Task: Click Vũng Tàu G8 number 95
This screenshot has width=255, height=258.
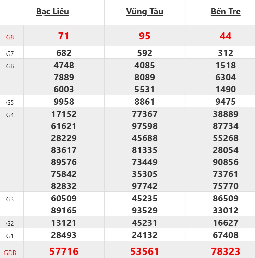Action: [x=145, y=36]
